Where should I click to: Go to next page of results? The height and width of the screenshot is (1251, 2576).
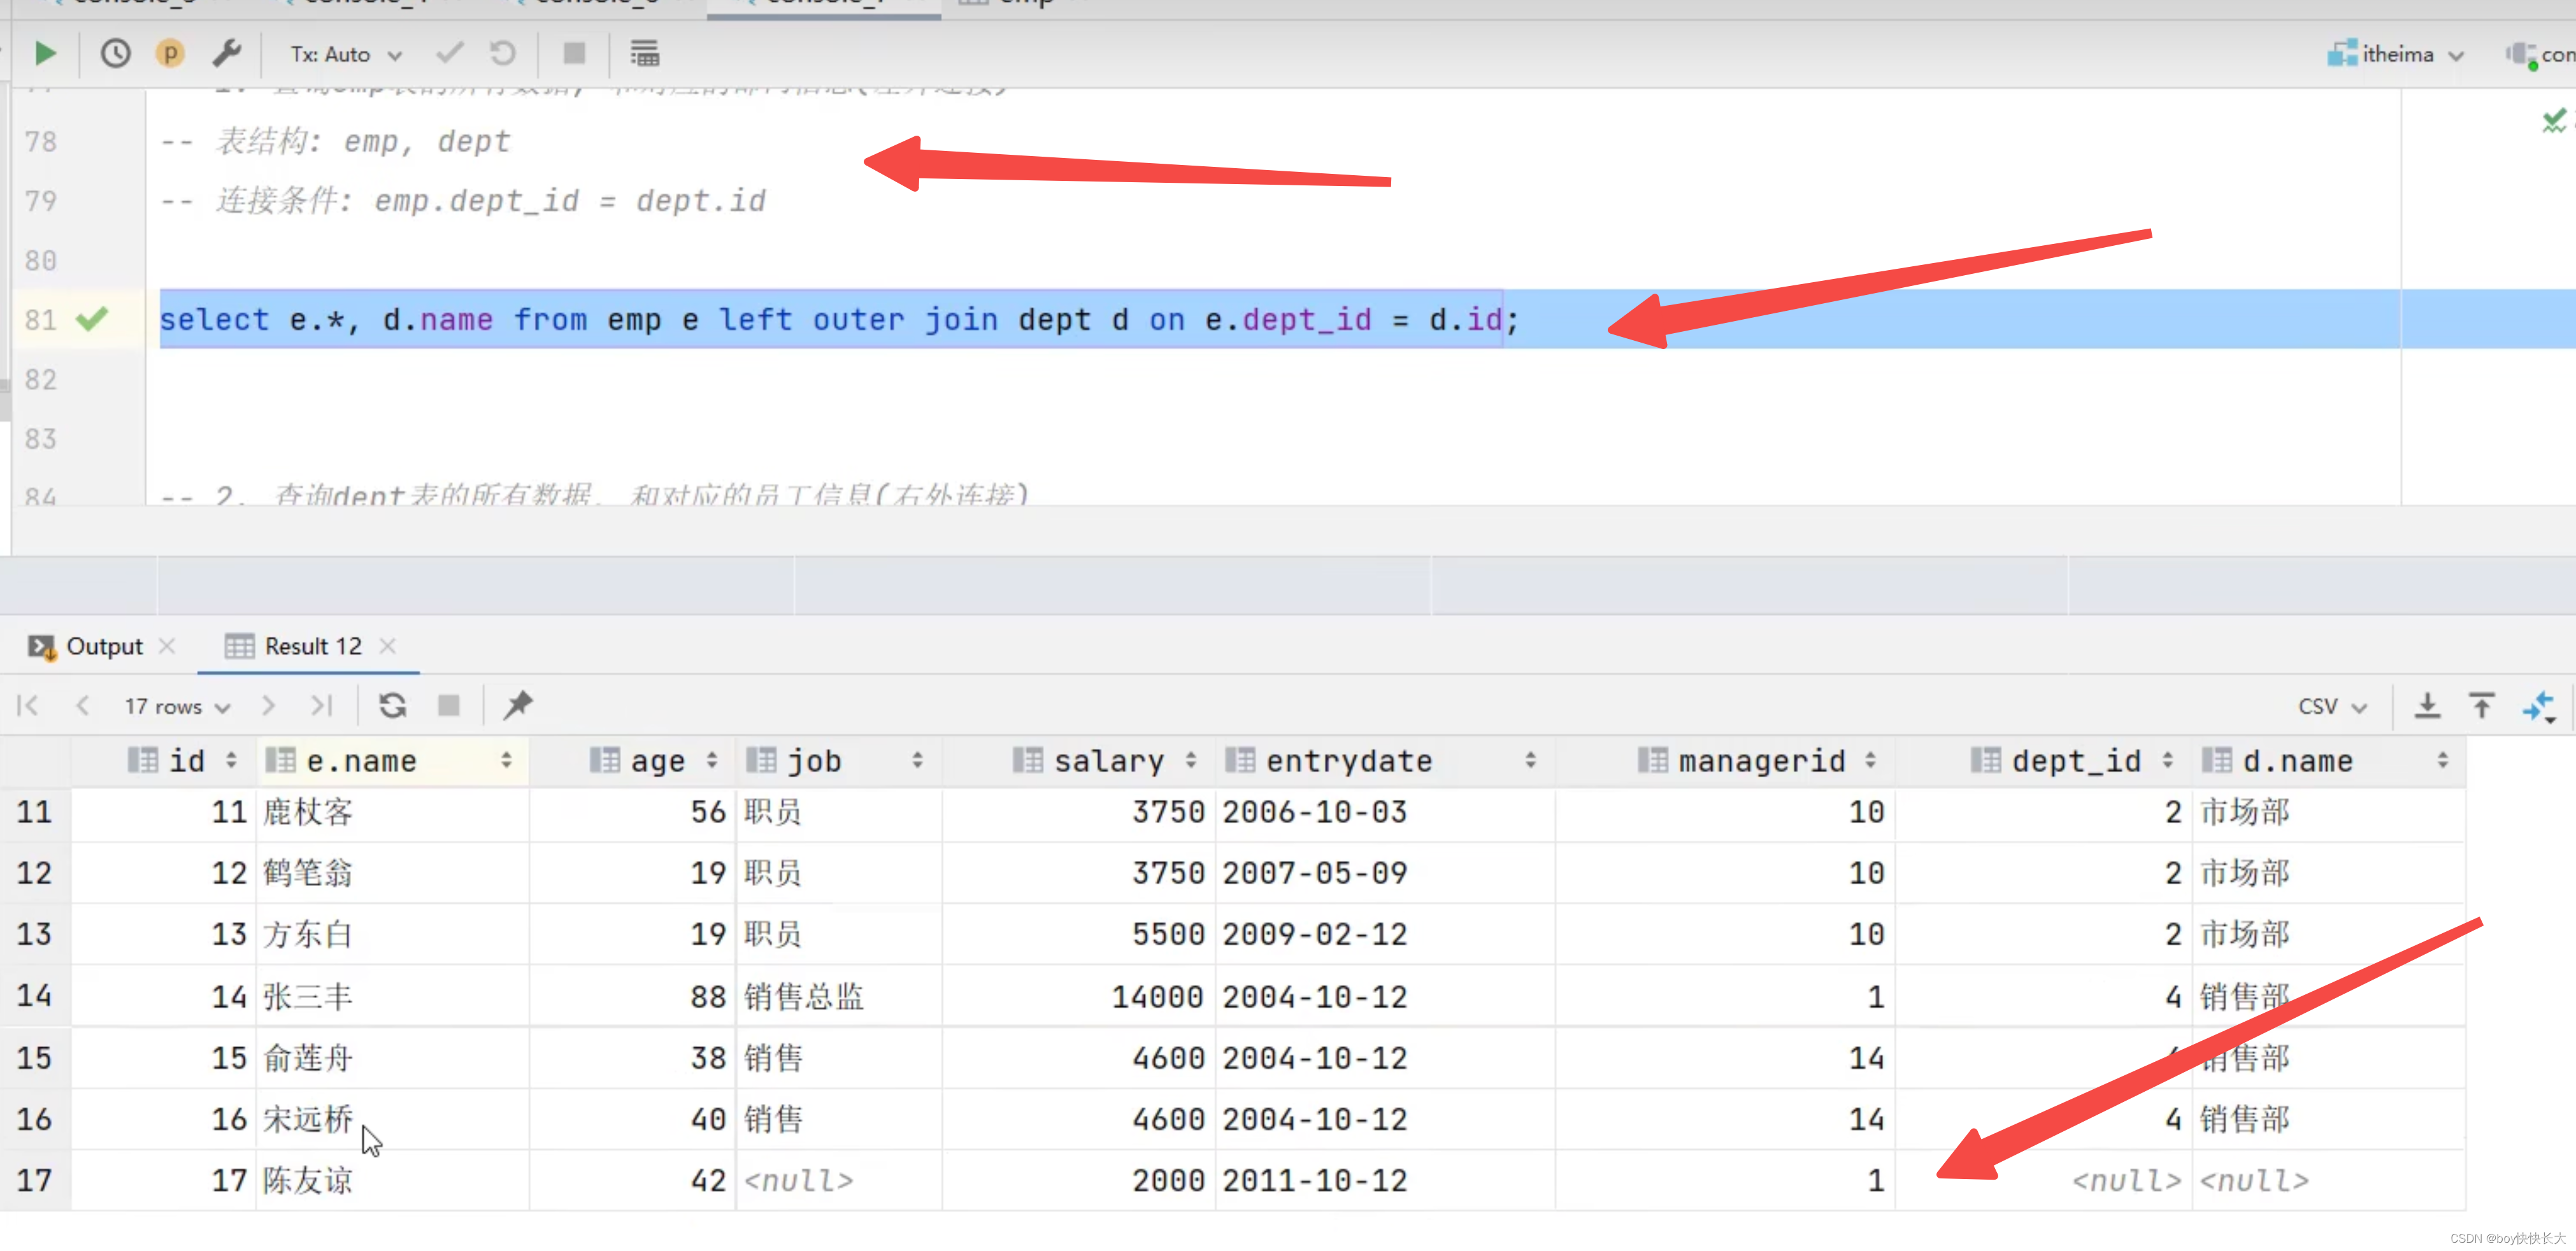(x=268, y=706)
